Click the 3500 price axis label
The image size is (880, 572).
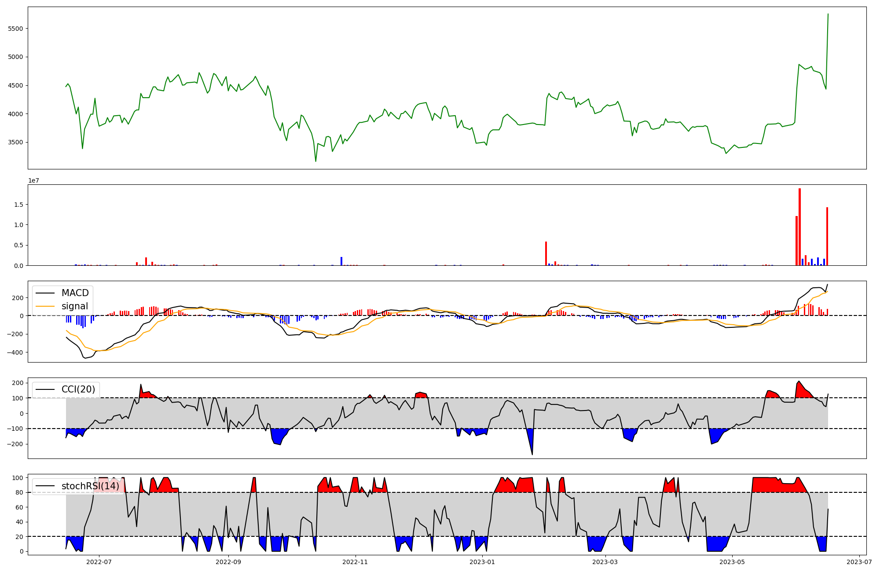16,143
